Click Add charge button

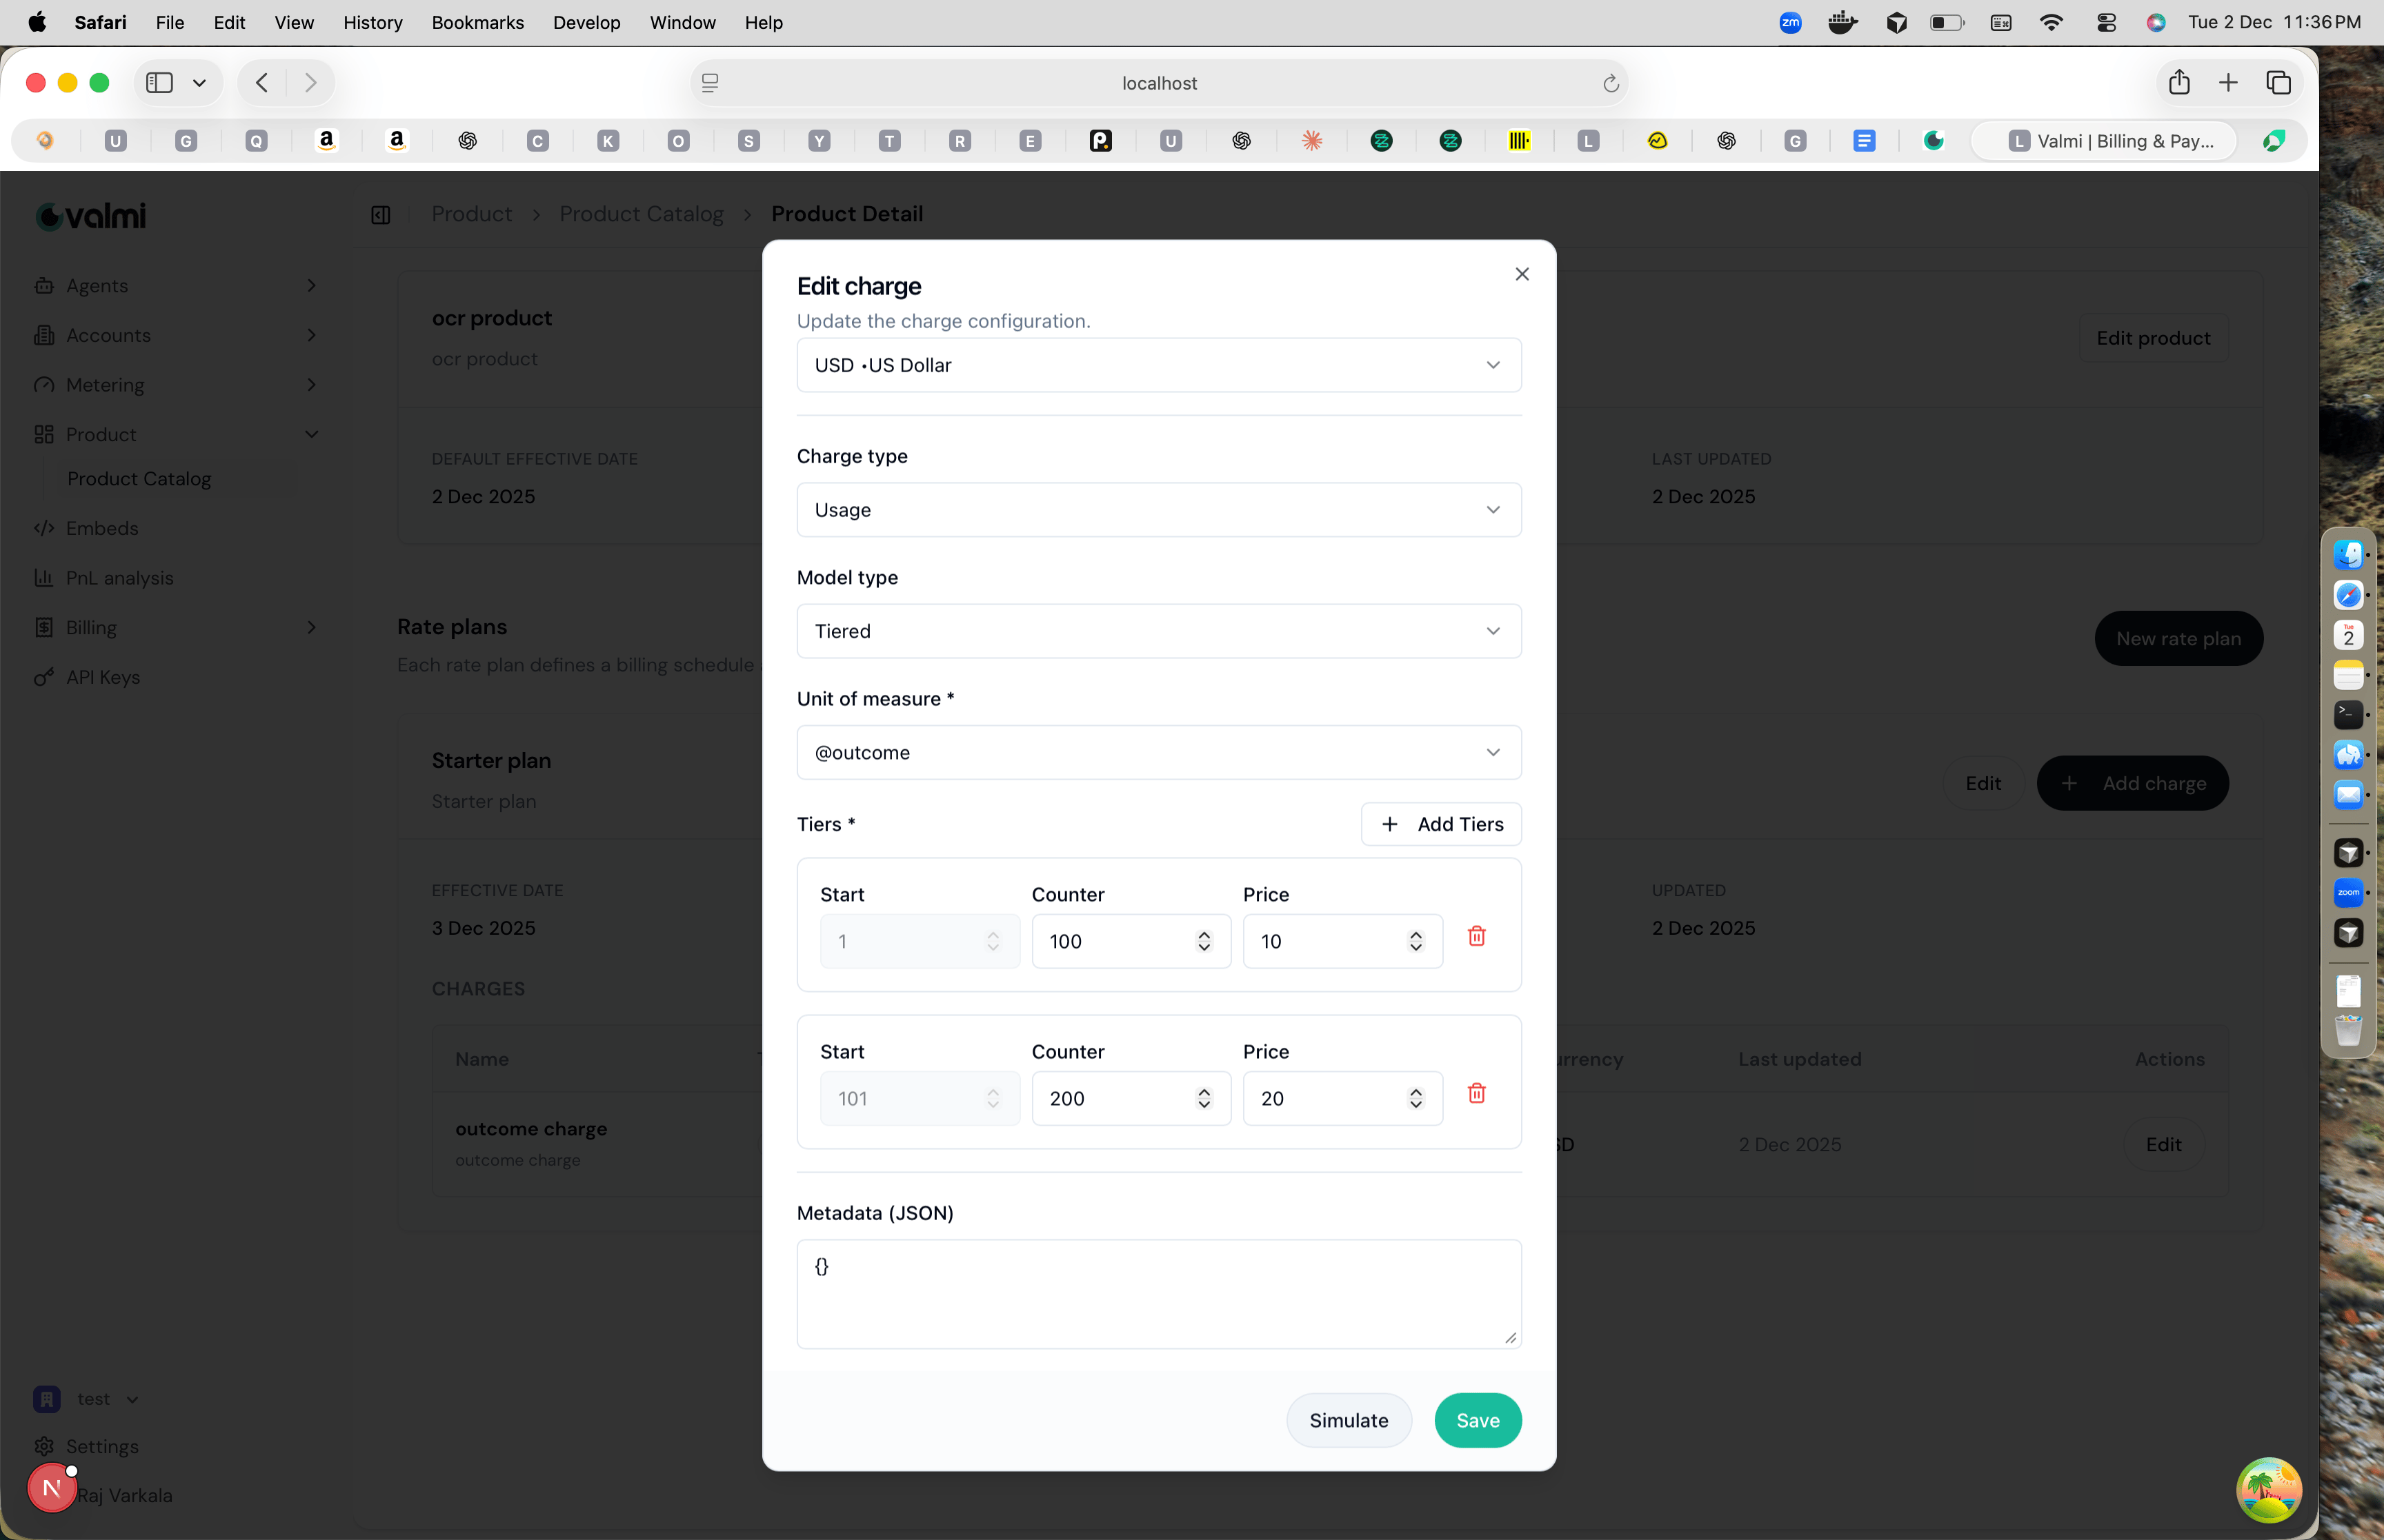[x=2132, y=783]
